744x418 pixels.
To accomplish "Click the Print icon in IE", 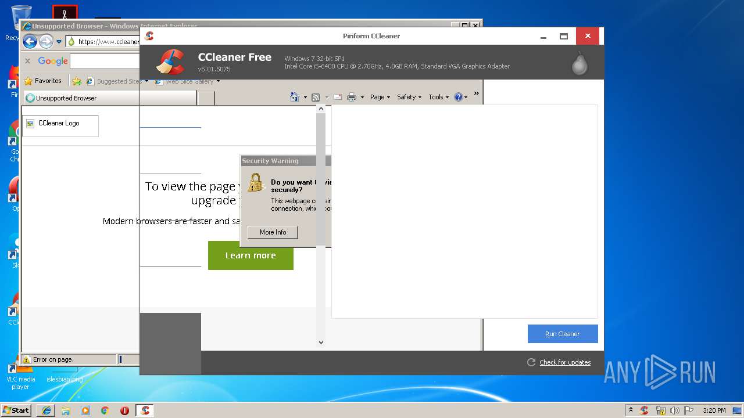I will tap(351, 97).
